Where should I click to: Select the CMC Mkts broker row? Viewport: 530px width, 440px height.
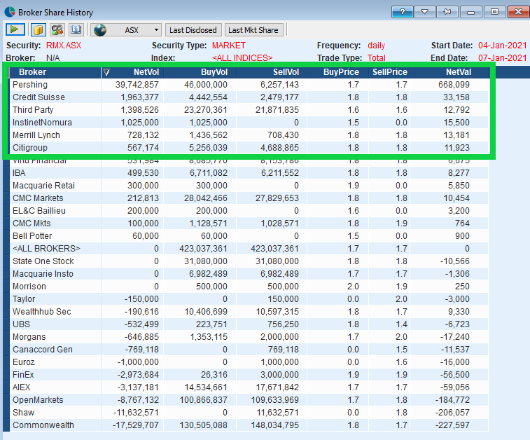(x=249, y=224)
